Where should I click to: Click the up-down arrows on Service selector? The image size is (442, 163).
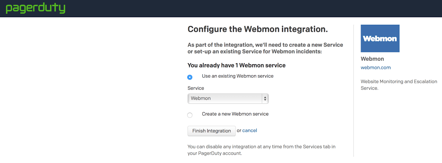coord(265,98)
